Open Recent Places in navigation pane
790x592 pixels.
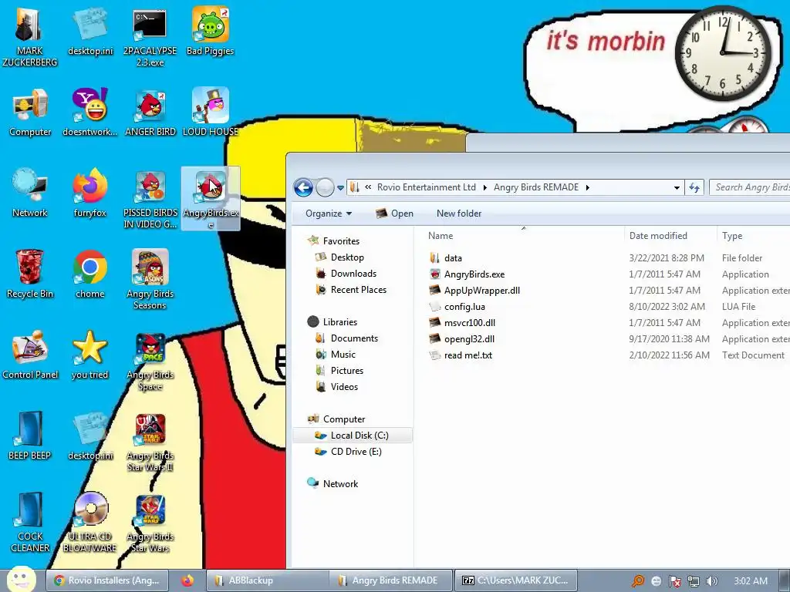(x=358, y=290)
